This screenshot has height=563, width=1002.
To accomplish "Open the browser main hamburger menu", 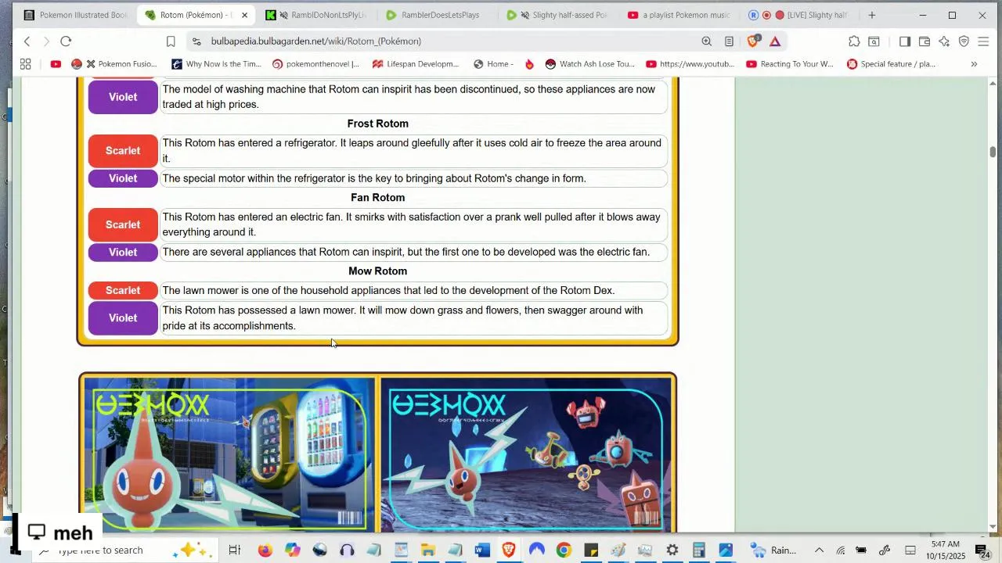I will pos(984,41).
